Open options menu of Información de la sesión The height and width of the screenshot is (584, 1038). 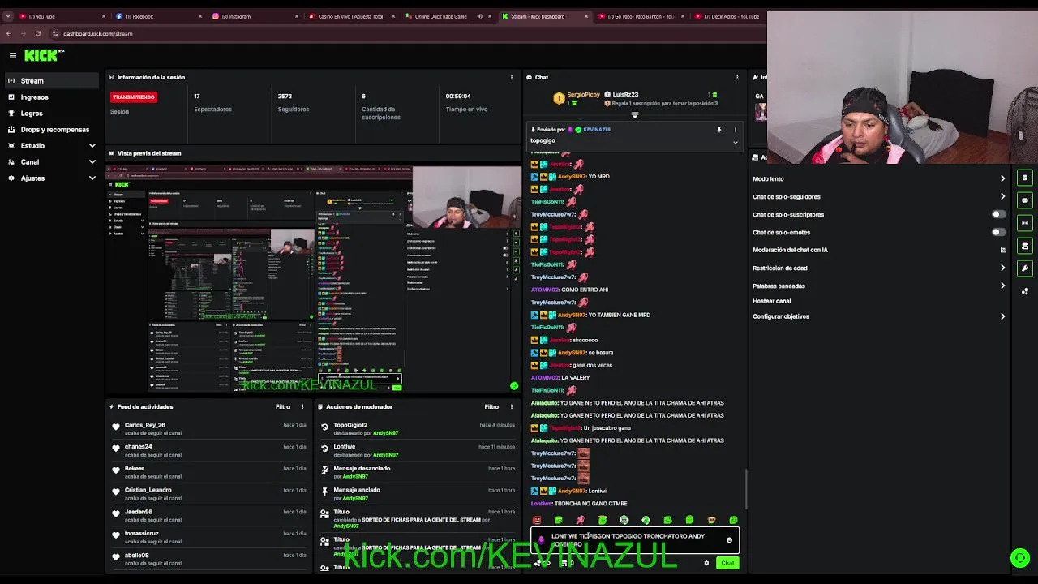(x=511, y=78)
